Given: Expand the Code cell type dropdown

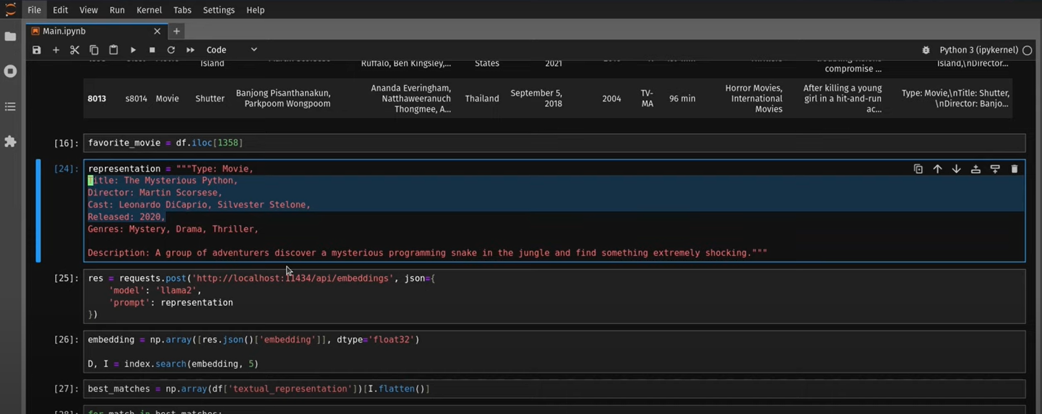Looking at the screenshot, I should point(231,50).
